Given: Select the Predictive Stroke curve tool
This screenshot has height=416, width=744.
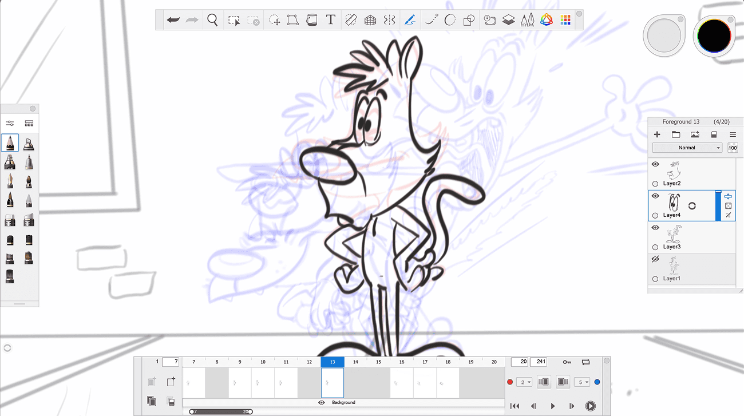Looking at the screenshot, I should (x=432, y=20).
